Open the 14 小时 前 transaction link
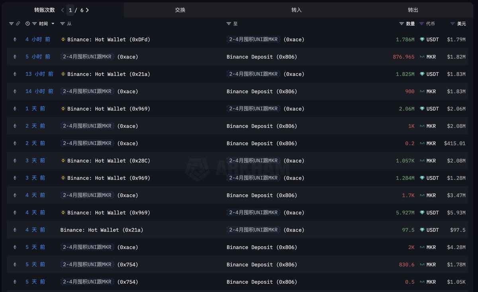Screen dimensions: 478x292 click(39, 91)
